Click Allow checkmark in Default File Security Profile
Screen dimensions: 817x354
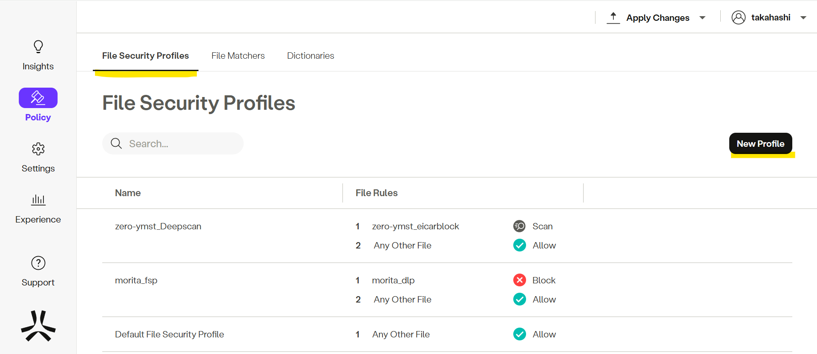pyautogui.click(x=519, y=334)
